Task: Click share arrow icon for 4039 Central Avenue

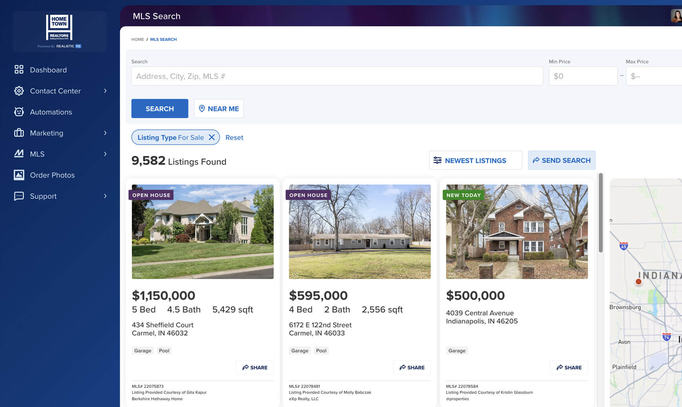Action: (560, 367)
